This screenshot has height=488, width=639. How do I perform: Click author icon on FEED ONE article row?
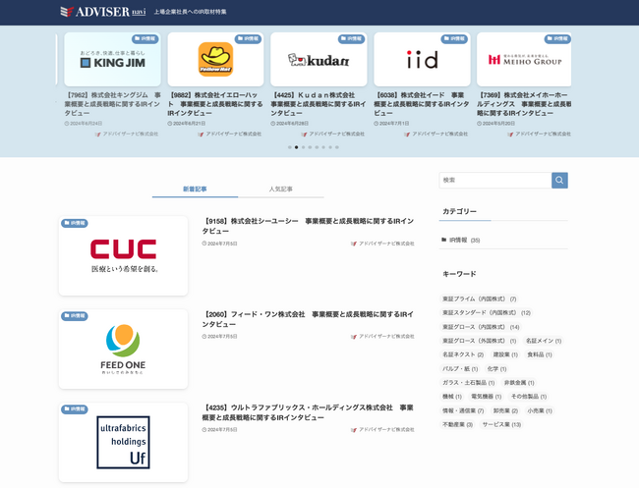coord(354,337)
